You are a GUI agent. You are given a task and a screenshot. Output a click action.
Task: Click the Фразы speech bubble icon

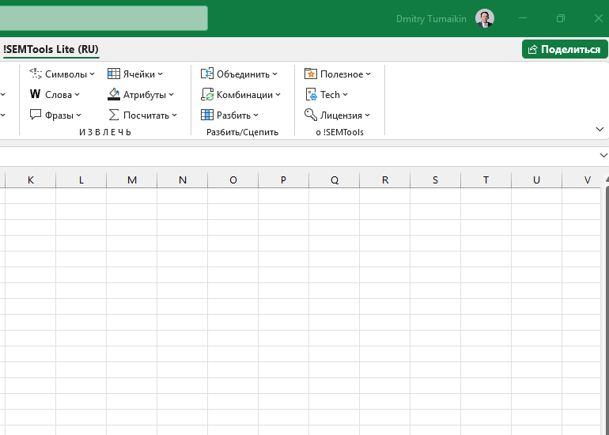point(36,115)
